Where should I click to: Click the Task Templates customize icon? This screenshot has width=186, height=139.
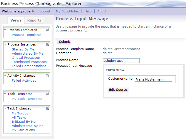click(47, 94)
